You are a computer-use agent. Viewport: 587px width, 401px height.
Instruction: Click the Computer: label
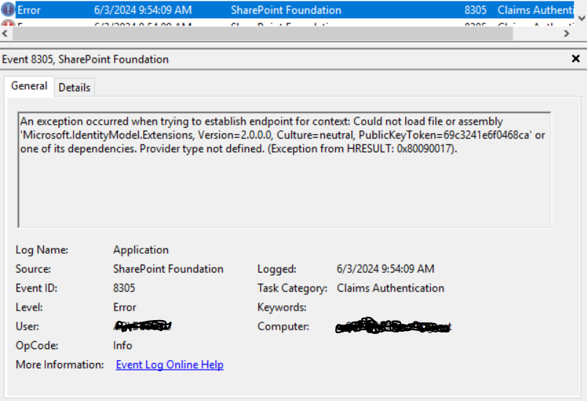pyautogui.click(x=283, y=326)
